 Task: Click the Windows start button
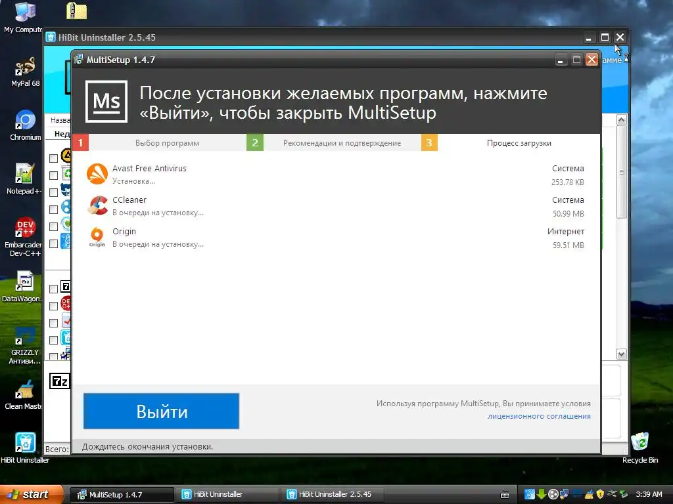[31, 495]
